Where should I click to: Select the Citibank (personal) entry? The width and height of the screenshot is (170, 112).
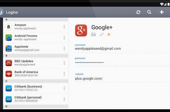pos(36,99)
